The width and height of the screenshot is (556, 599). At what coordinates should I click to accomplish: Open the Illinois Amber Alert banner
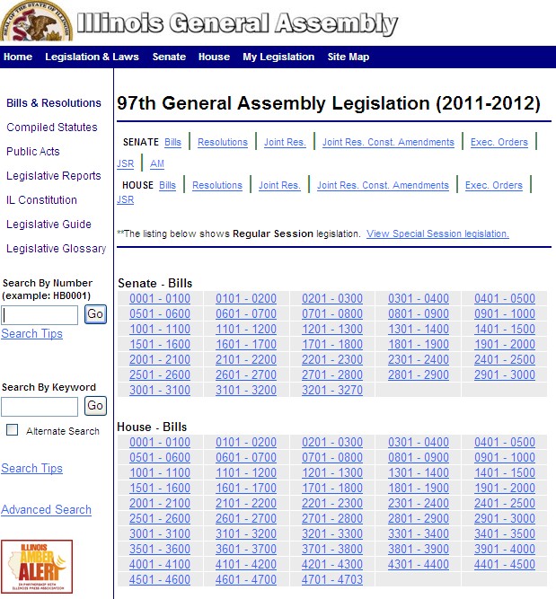pyautogui.click(x=37, y=566)
